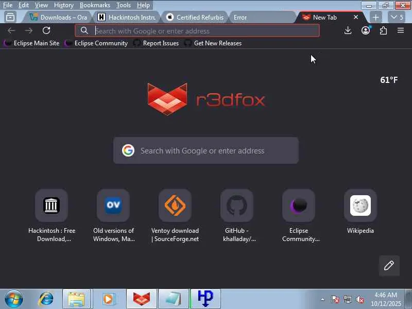Click the Show desktop strip
The height and width of the screenshot is (309, 412).
[x=408, y=299]
